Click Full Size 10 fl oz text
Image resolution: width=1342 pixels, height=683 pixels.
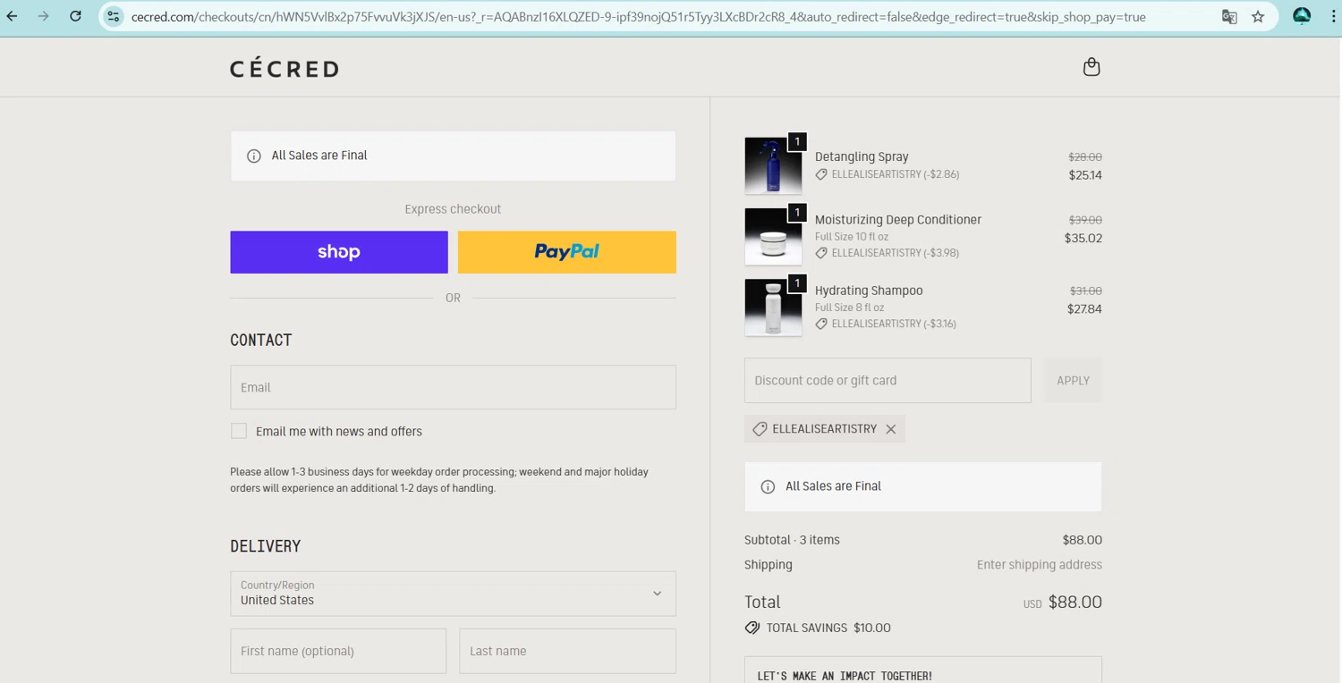point(852,237)
